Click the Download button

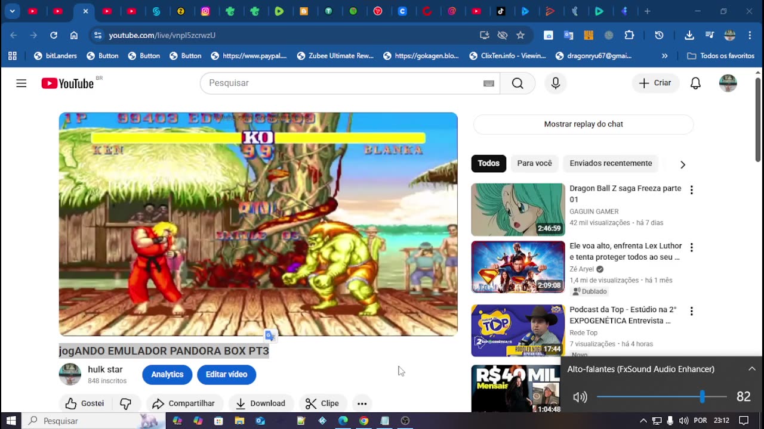(260, 403)
